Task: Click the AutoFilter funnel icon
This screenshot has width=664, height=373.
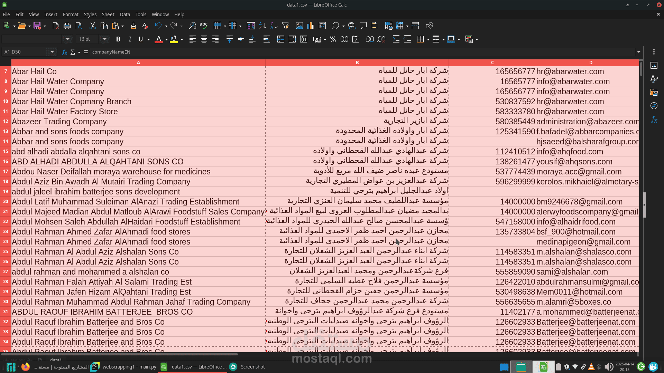Action: pos(286,26)
